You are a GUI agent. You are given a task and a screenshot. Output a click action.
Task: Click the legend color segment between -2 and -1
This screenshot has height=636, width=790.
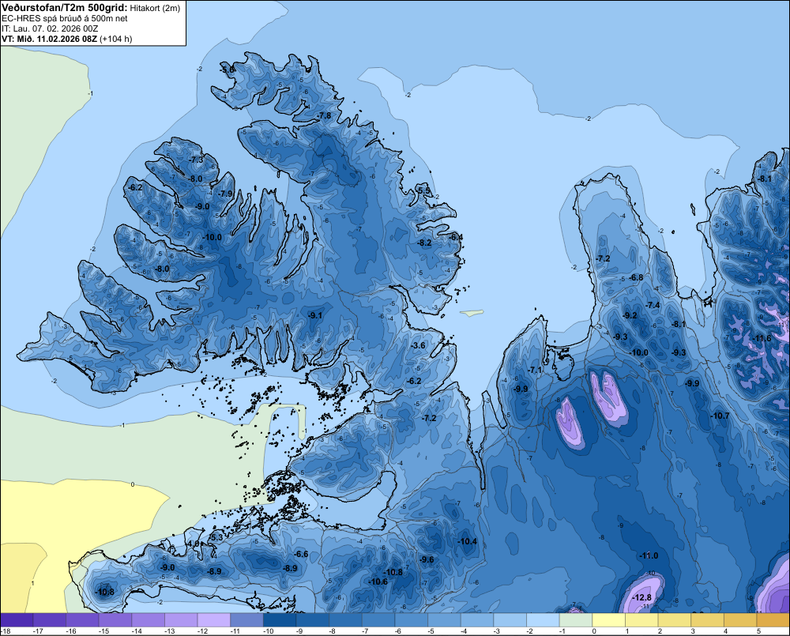[543, 620]
